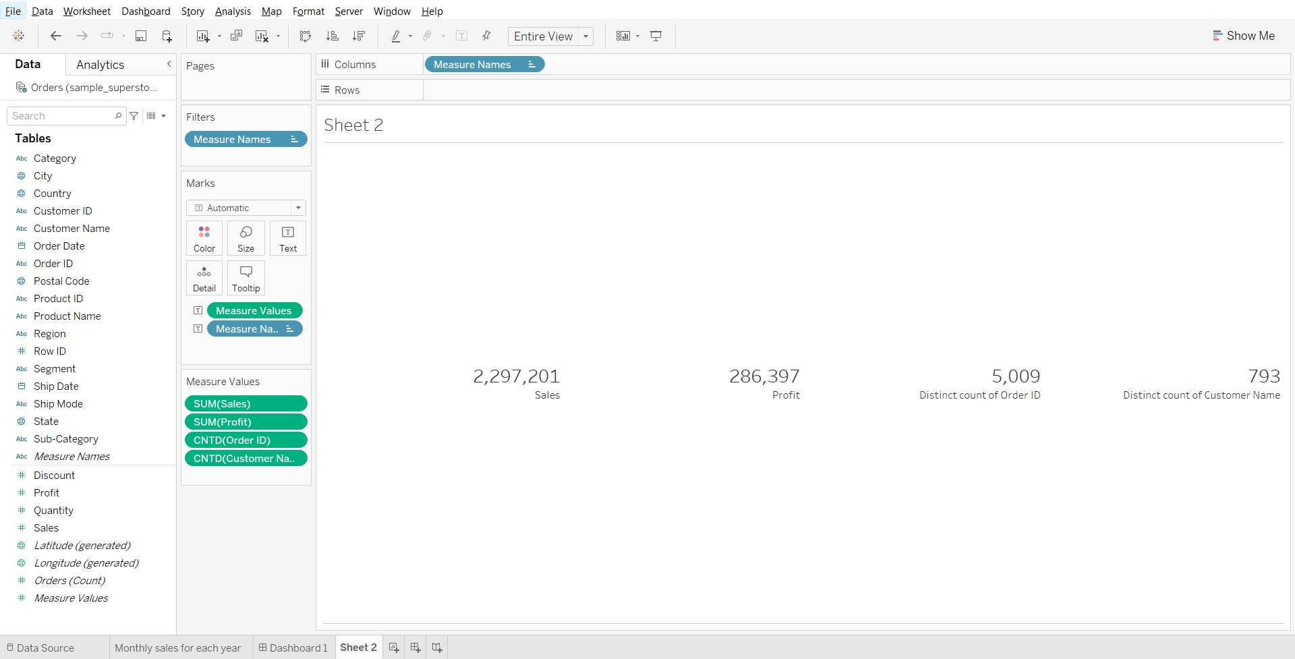
Task: Click into the Data pane Search field
Action: [61, 116]
